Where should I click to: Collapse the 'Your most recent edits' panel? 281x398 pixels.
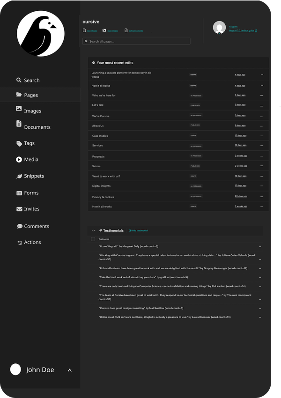tap(94, 63)
